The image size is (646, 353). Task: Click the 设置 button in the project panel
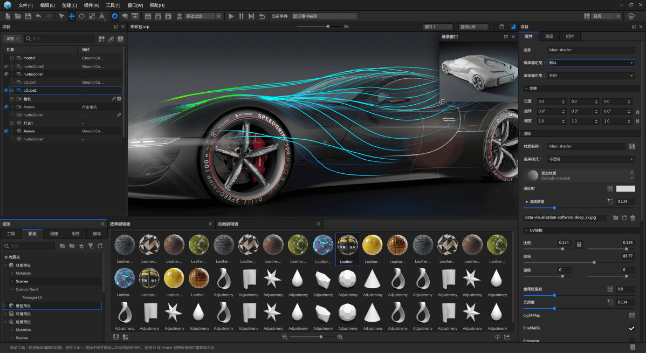coord(12,39)
